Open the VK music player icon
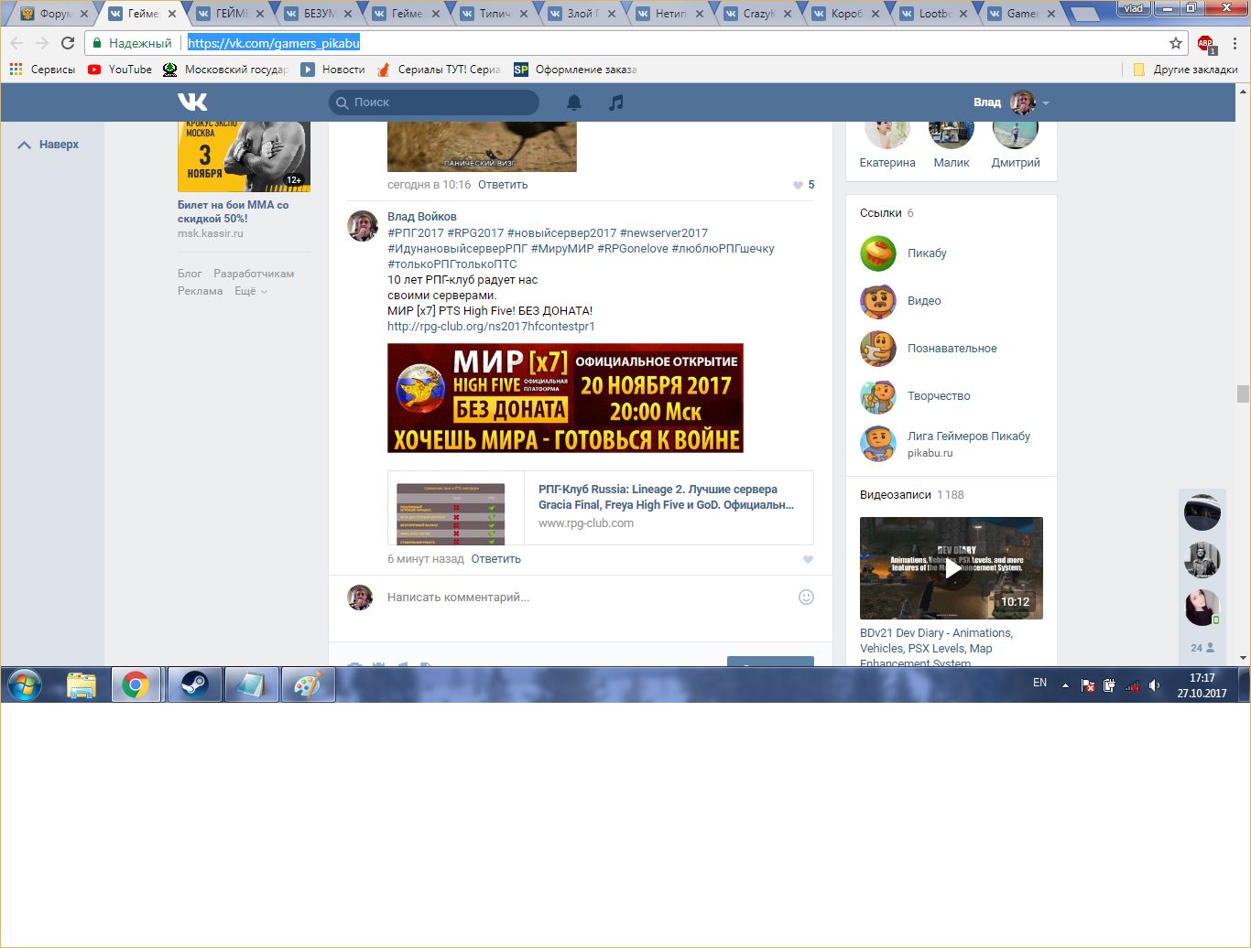This screenshot has height=948, width=1251. click(x=616, y=102)
